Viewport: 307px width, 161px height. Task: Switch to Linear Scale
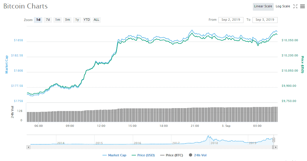(263, 6)
